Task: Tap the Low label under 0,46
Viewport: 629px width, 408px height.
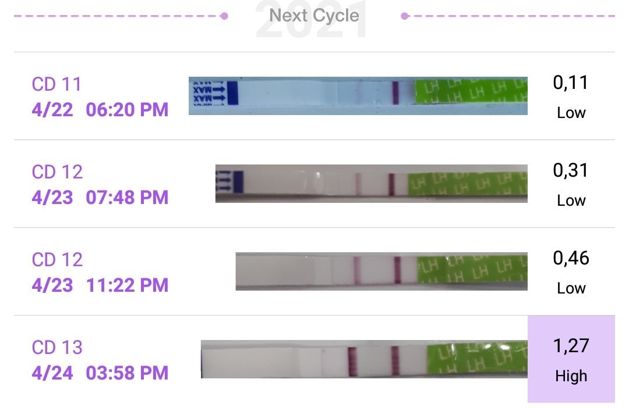Action: tap(571, 288)
